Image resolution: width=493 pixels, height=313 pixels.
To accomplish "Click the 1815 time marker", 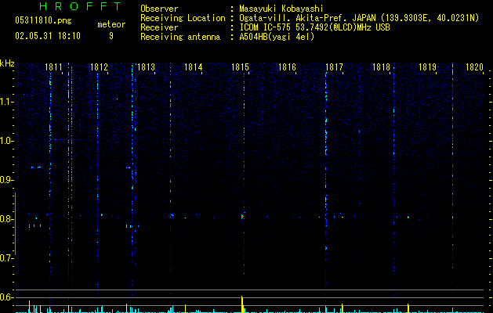I will click(240, 67).
